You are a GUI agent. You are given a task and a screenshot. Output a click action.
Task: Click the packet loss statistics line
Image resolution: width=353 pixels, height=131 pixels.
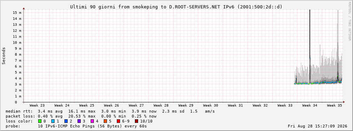pyautogui.click(x=81, y=116)
